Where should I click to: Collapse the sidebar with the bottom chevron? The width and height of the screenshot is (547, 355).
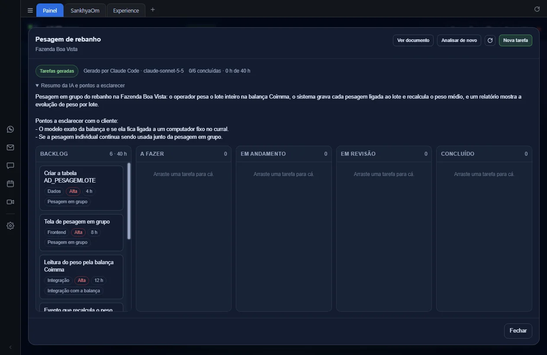pyautogui.click(x=10, y=347)
